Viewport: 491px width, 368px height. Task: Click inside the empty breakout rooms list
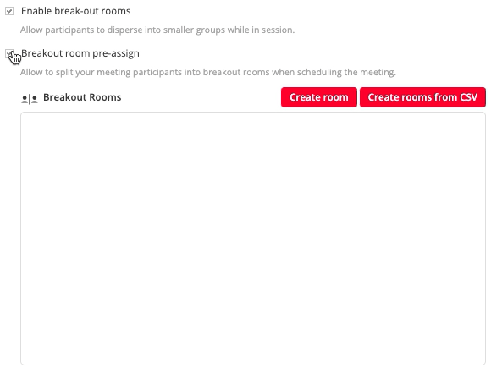[253, 239]
